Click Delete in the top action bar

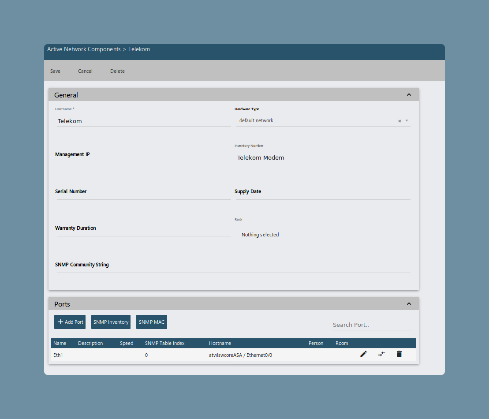[117, 71]
